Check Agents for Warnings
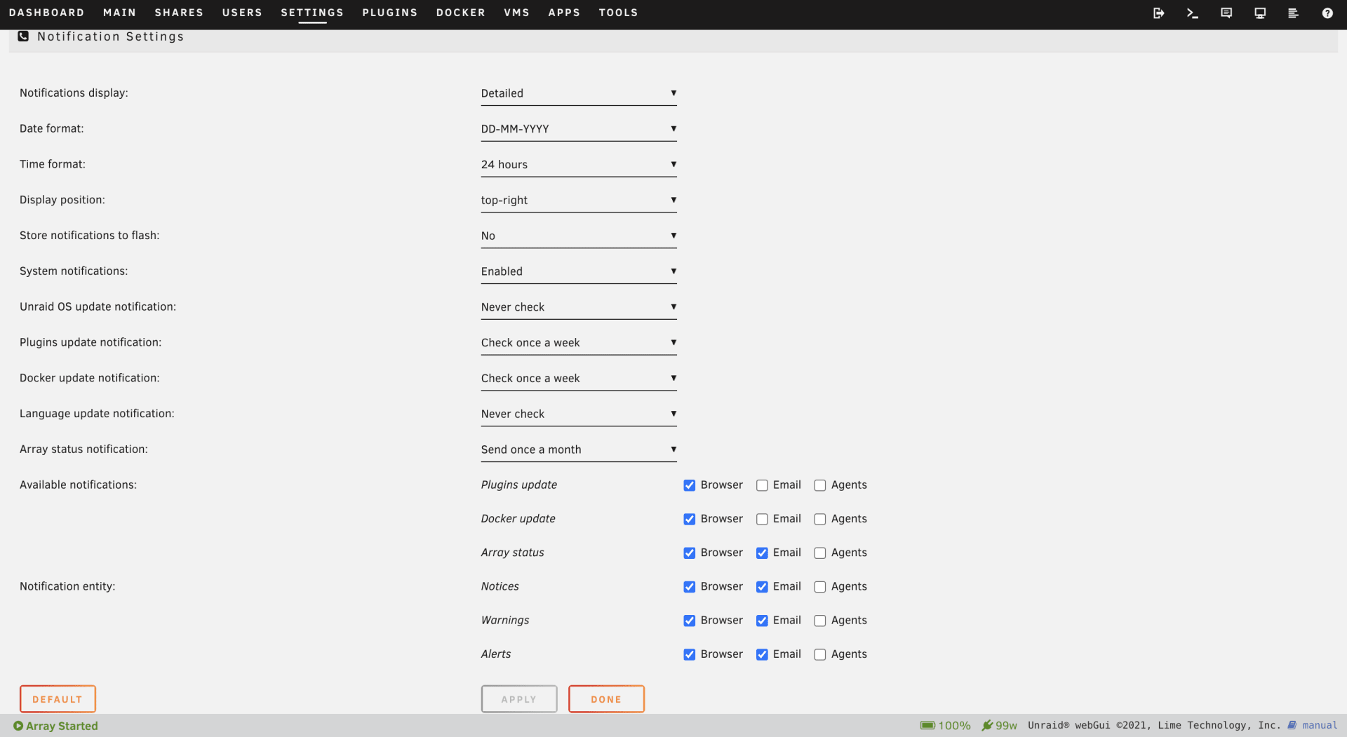Viewport: 1347px width, 737px height. tap(820, 621)
